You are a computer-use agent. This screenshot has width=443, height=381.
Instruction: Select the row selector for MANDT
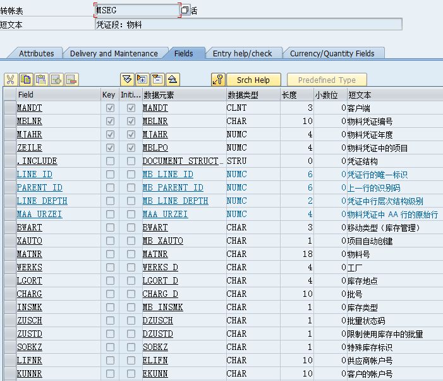(10, 108)
